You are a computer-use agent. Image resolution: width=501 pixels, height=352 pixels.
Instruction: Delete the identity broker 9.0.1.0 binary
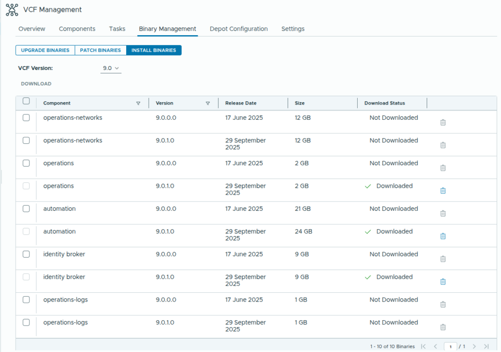click(x=443, y=282)
